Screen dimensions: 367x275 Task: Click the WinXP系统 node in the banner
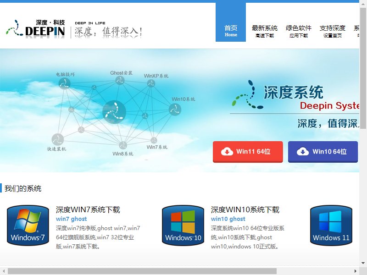point(151,83)
